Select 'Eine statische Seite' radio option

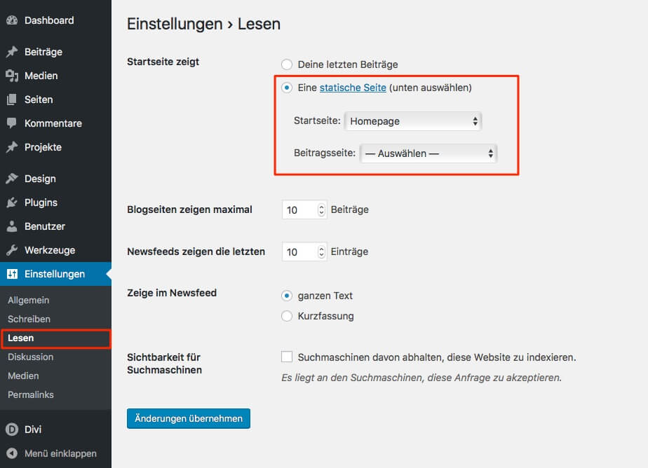click(287, 88)
